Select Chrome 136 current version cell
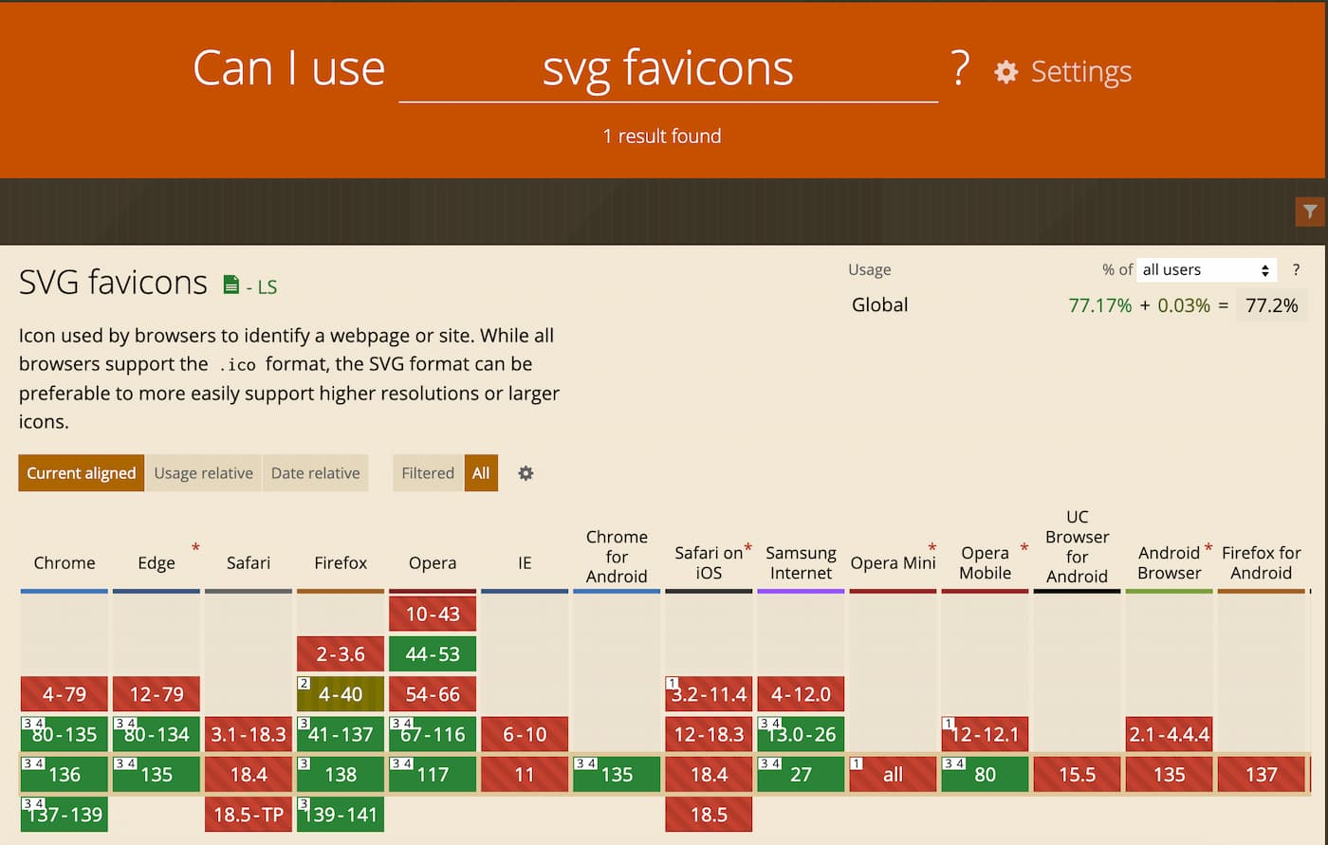Image resolution: width=1328 pixels, height=845 pixels. click(65, 775)
